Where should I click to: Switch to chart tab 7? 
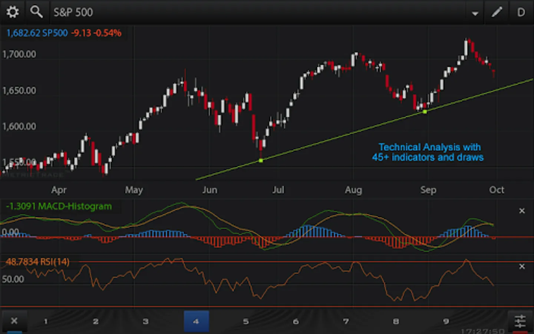pos(346,321)
